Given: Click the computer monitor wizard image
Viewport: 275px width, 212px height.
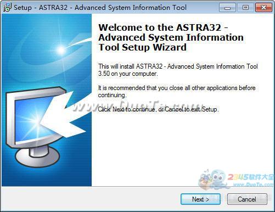Looking at the screenshot, I should 47,100.
